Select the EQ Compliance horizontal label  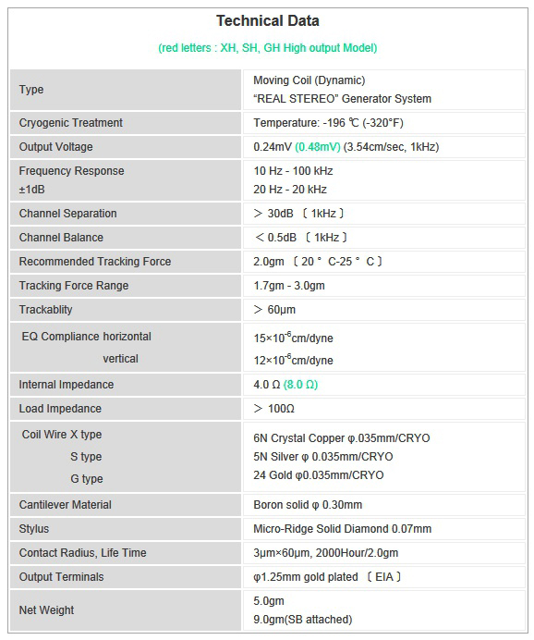[x=87, y=337]
